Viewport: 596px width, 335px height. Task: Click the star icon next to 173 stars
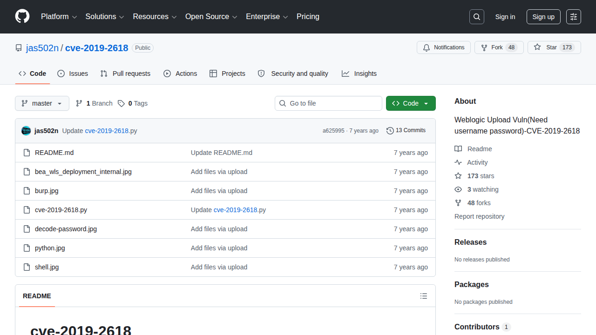[x=458, y=176]
